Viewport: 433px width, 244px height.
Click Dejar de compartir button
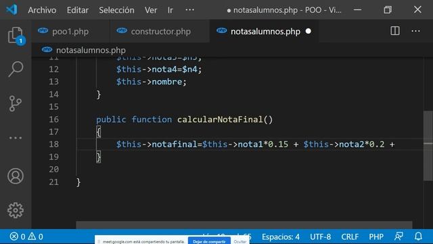(209, 241)
